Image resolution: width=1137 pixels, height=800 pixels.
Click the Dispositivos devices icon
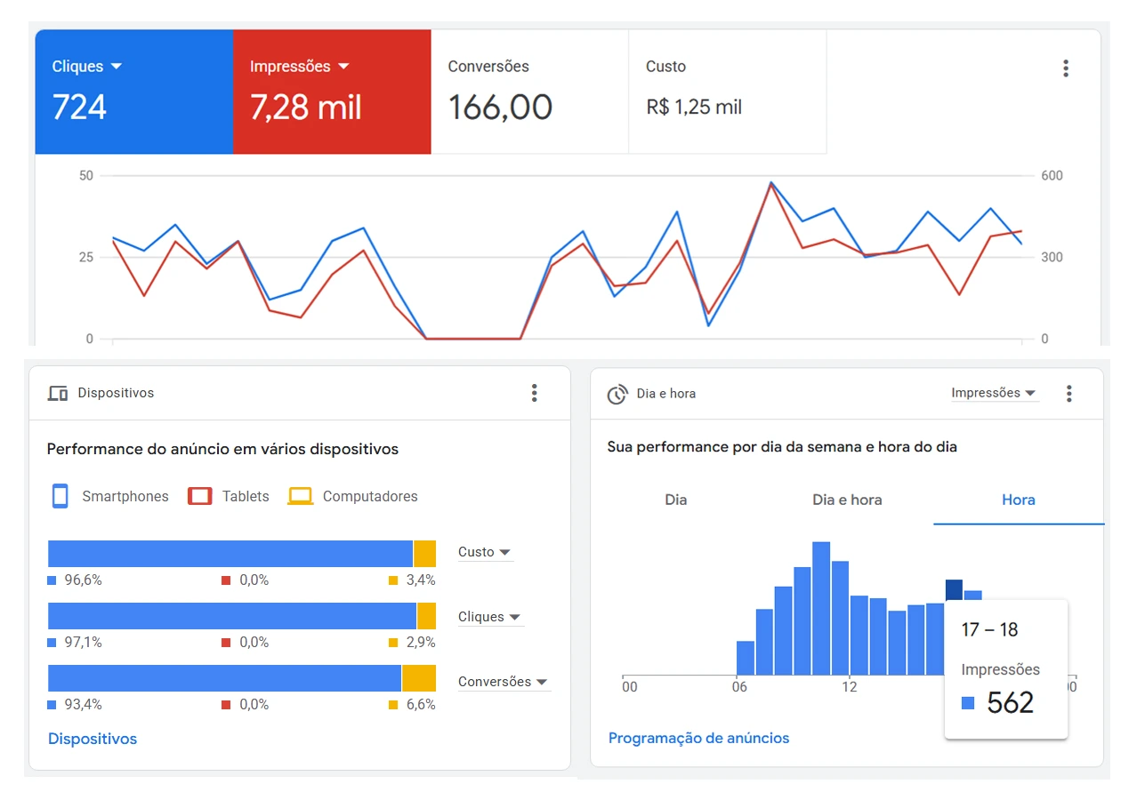58,393
